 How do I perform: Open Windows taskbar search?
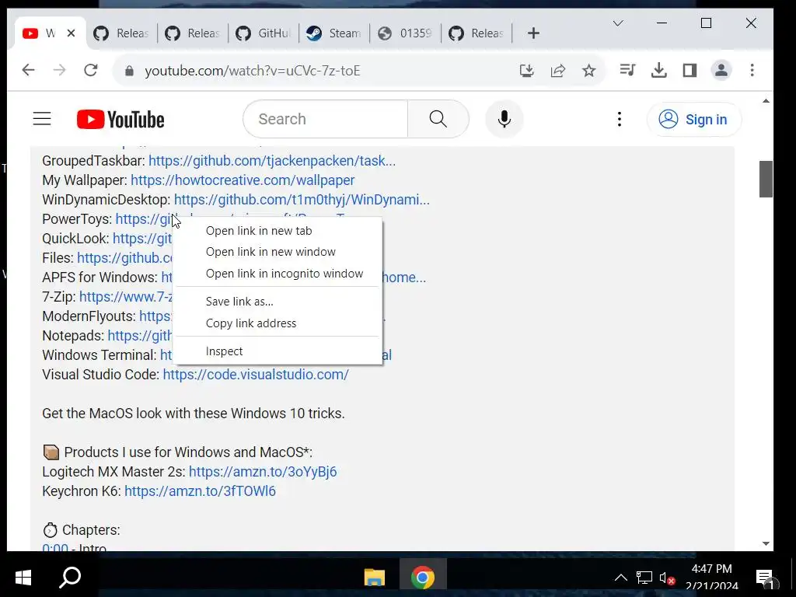pos(70,578)
